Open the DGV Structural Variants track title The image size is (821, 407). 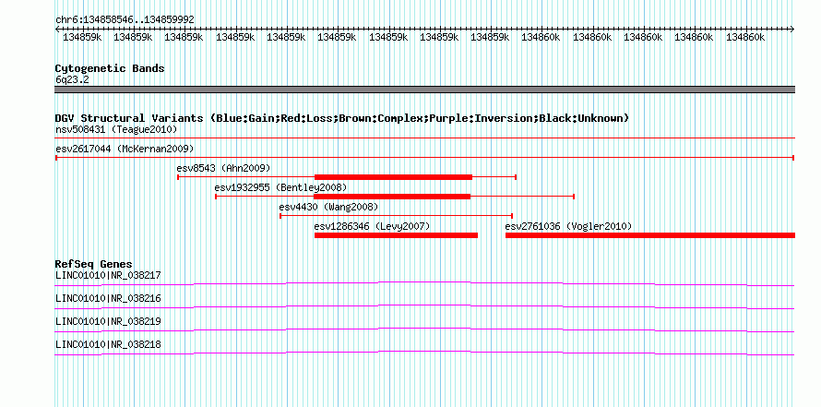pos(342,118)
